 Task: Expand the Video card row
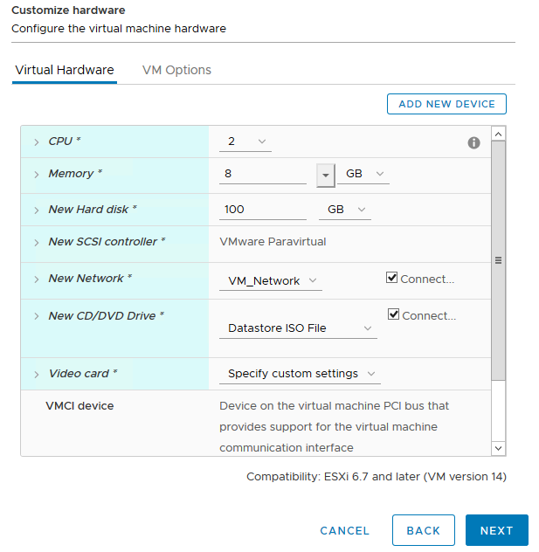point(37,374)
